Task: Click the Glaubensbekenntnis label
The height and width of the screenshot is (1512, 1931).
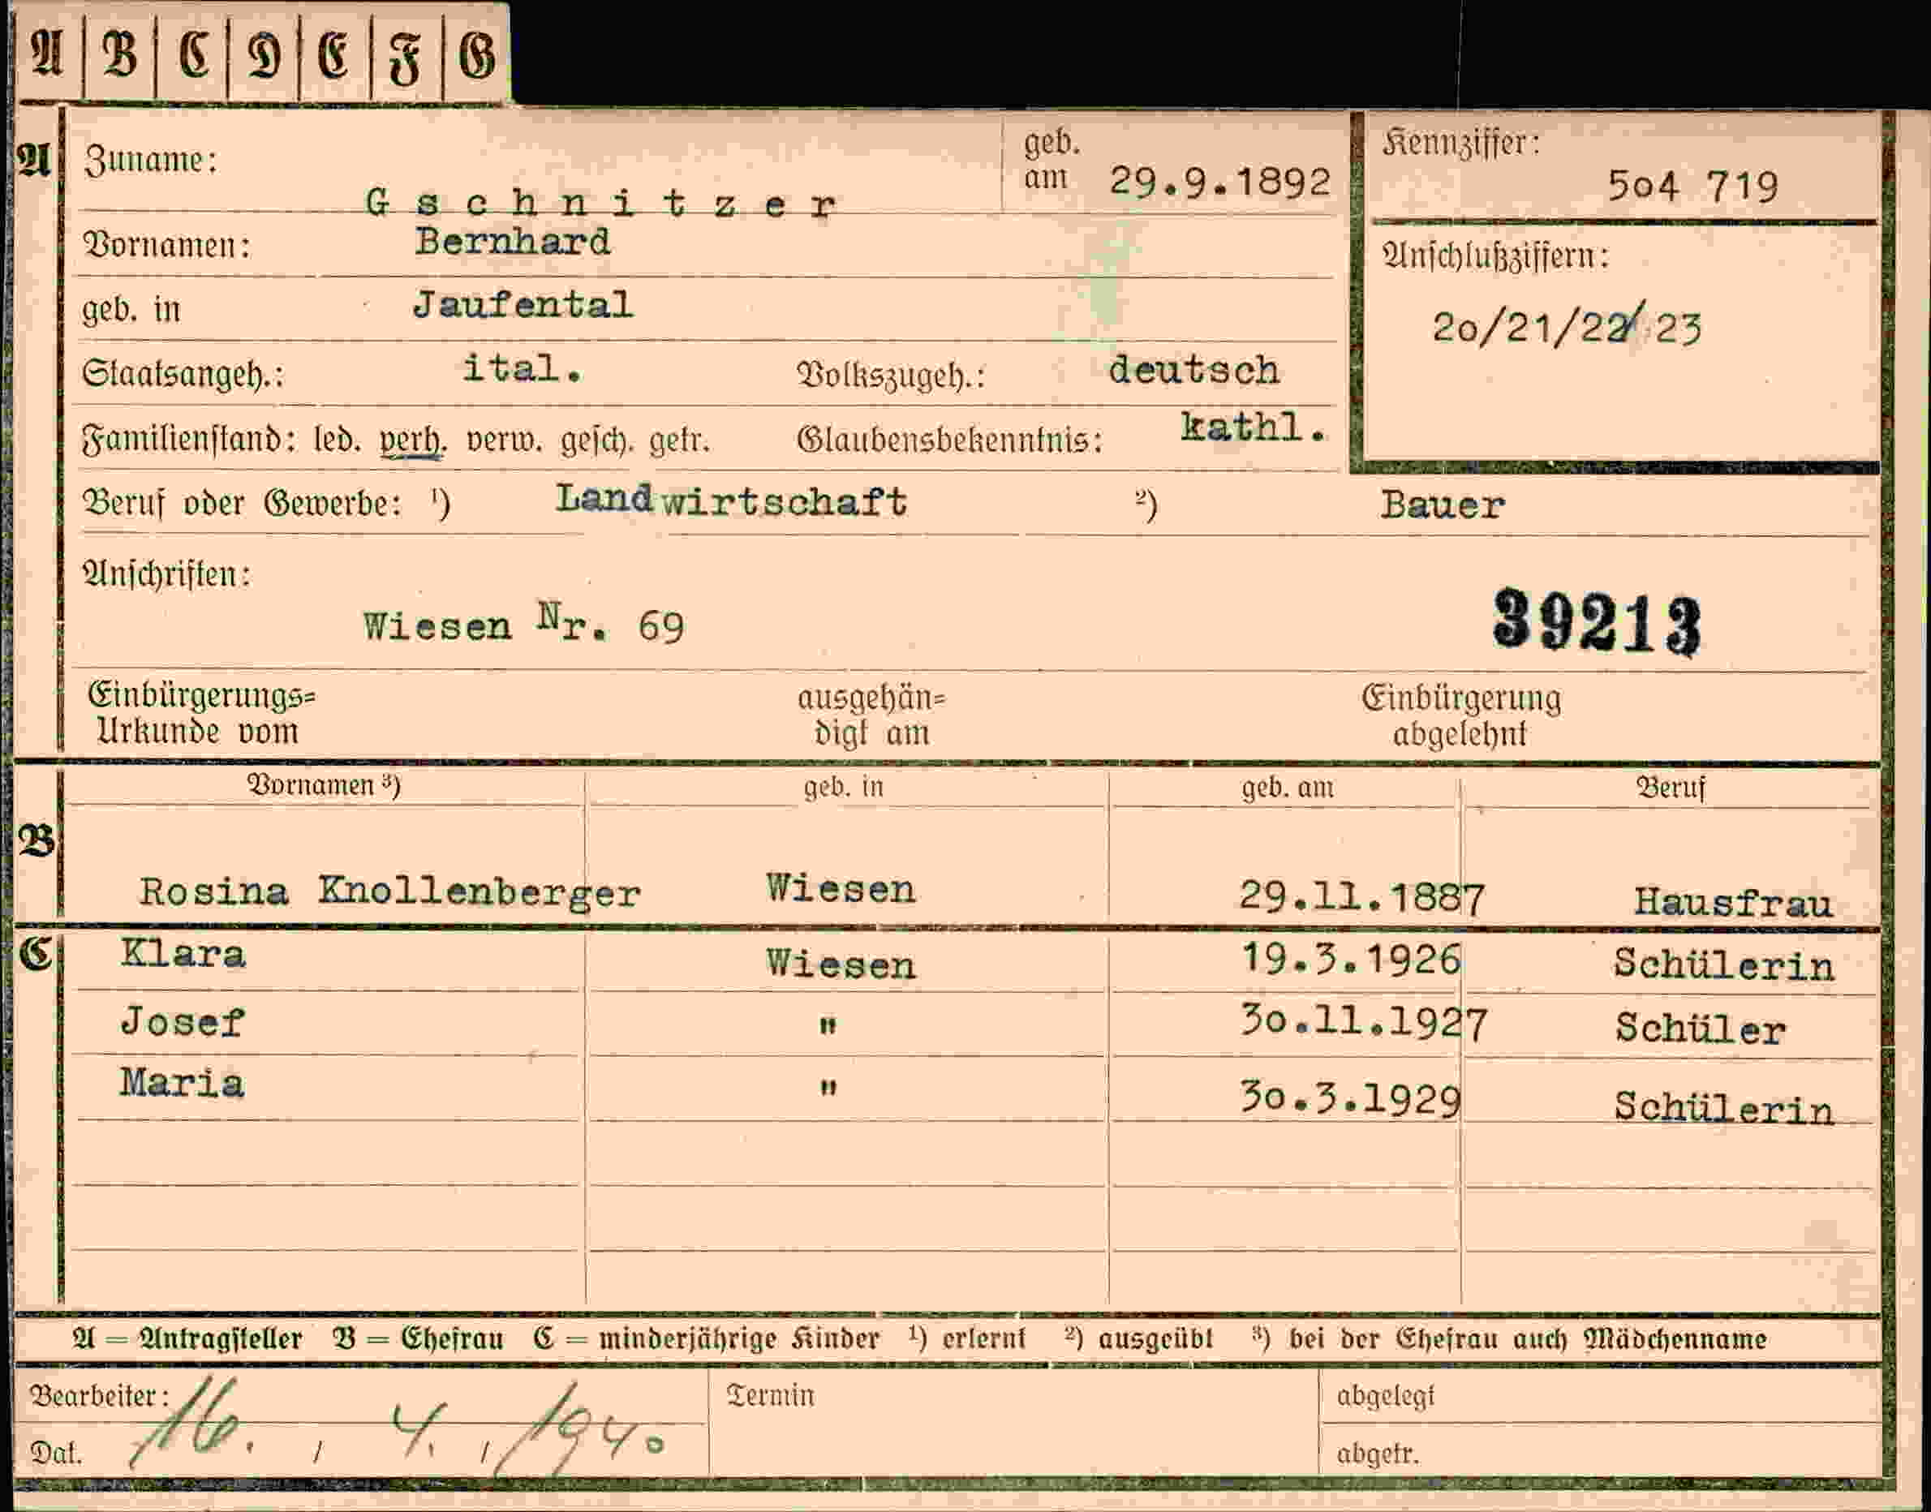Action: [x=950, y=440]
